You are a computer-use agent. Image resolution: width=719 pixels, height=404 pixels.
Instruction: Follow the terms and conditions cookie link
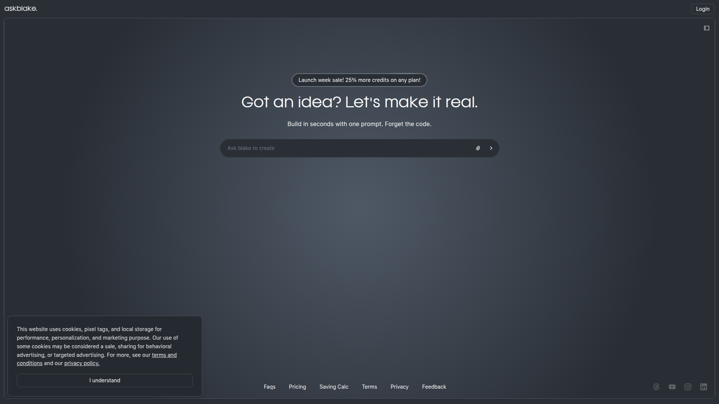164,355
